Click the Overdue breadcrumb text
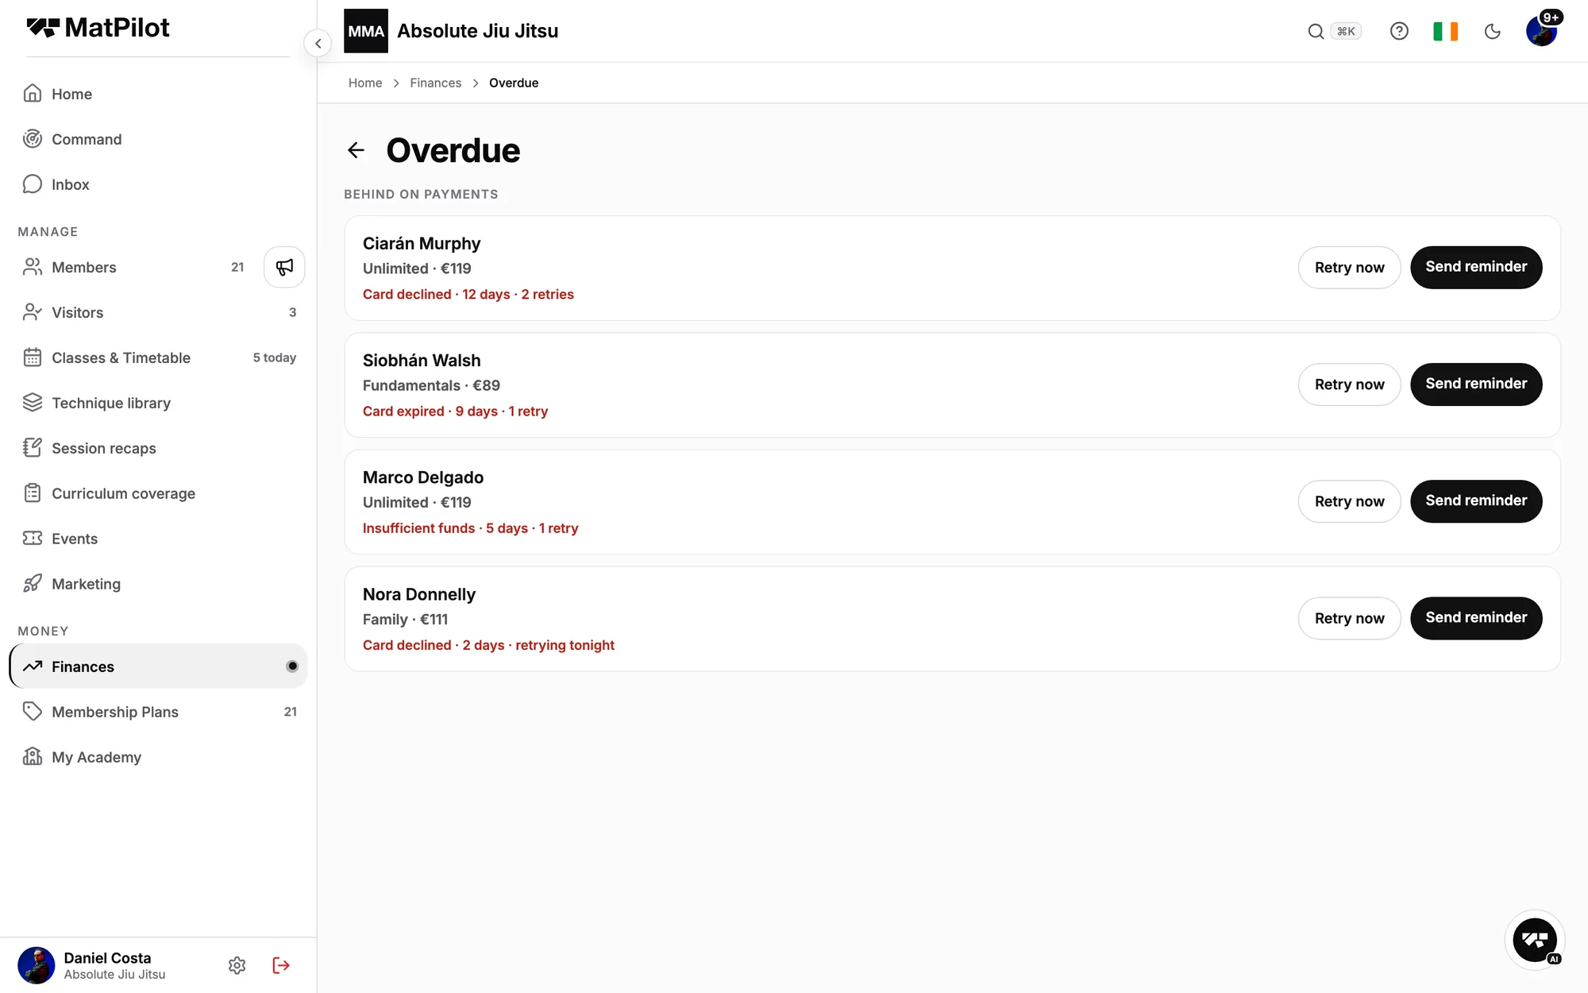1588x993 pixels. tap(514, 83)
